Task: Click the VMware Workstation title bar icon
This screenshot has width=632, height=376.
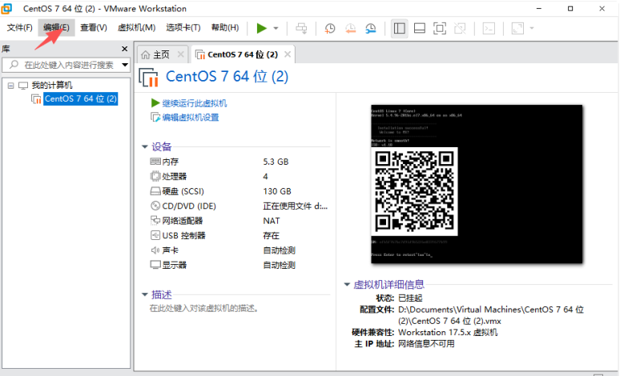Action: [7, 8]
